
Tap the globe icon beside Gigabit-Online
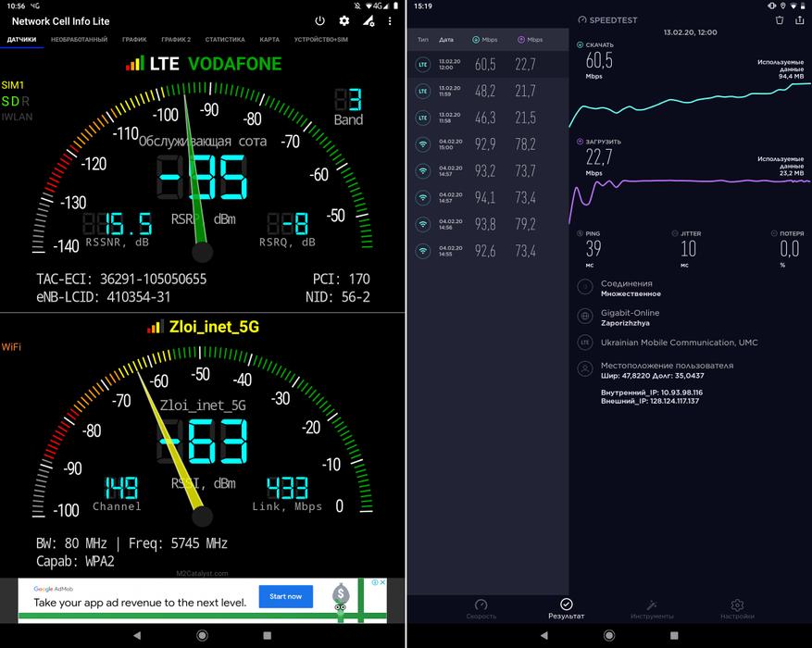coord(585,316)
